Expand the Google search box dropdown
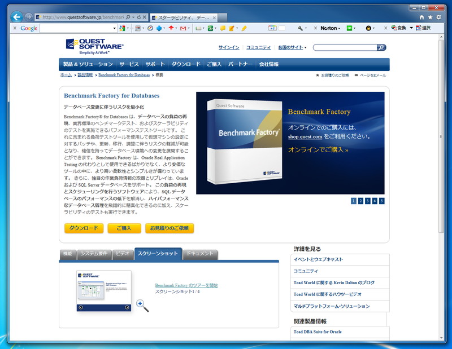452x349 pixels. pyautogui.click(x=114, y=27)
